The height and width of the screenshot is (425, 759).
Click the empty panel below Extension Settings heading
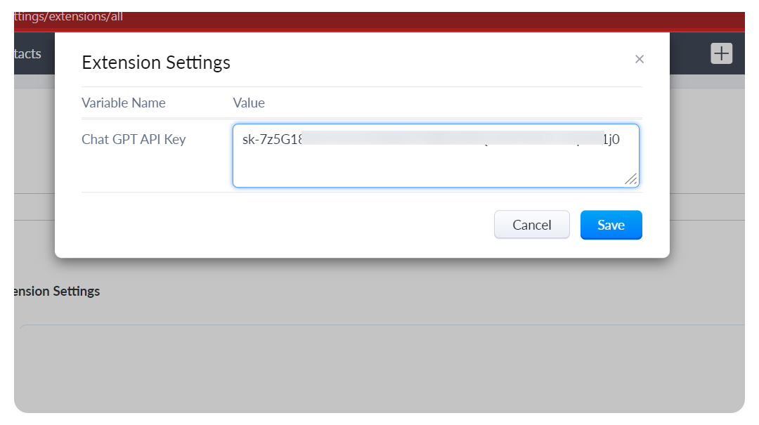379,365
